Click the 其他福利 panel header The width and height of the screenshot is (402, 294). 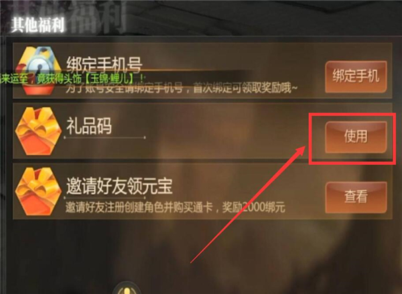(x=38, y=25)
